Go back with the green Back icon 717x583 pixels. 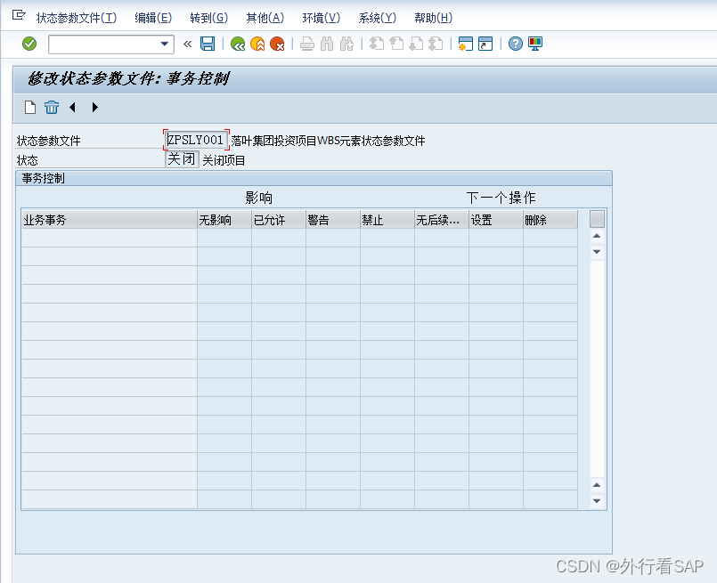238,44
